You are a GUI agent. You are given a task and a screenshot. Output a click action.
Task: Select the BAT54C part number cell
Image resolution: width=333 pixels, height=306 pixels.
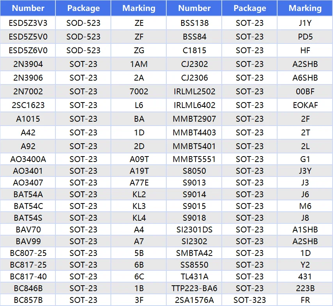(x=28, y=206)
